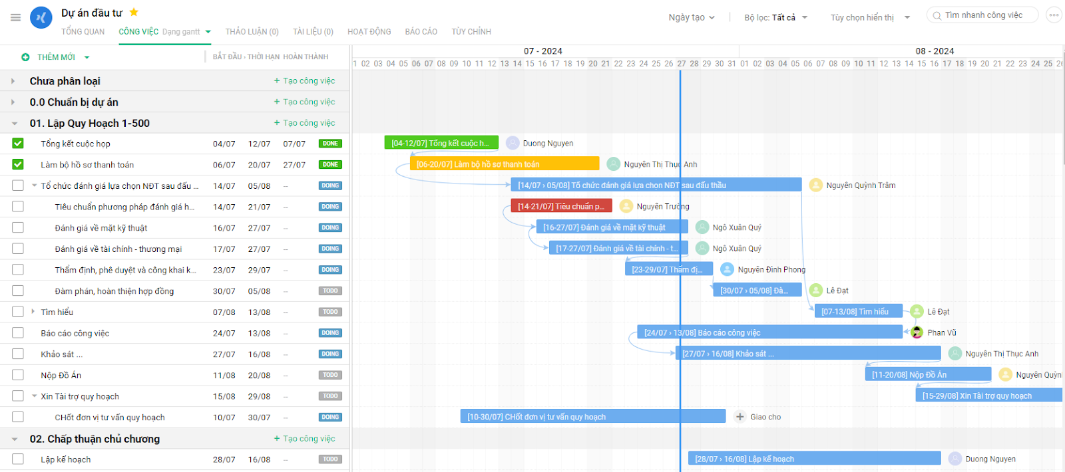The image size is (1065, 472).
Task: Open the hamburger menu icon
Action: [15, 17]
